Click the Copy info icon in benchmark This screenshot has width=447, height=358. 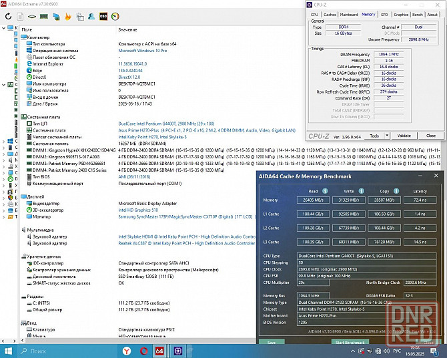pyautogui.click(x=396, y=191)
